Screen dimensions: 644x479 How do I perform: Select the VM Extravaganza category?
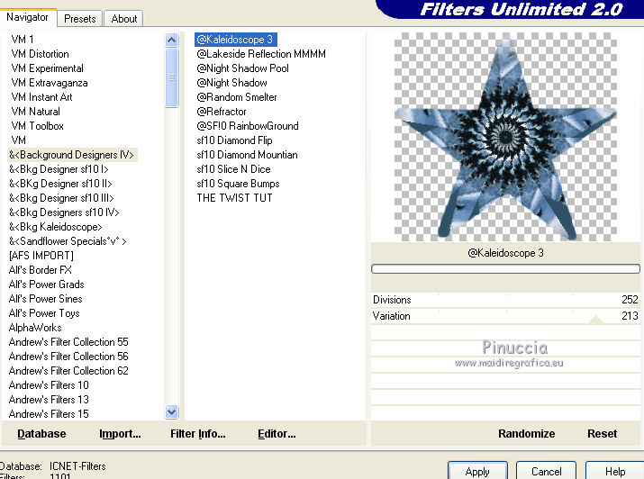coord(50,83)
